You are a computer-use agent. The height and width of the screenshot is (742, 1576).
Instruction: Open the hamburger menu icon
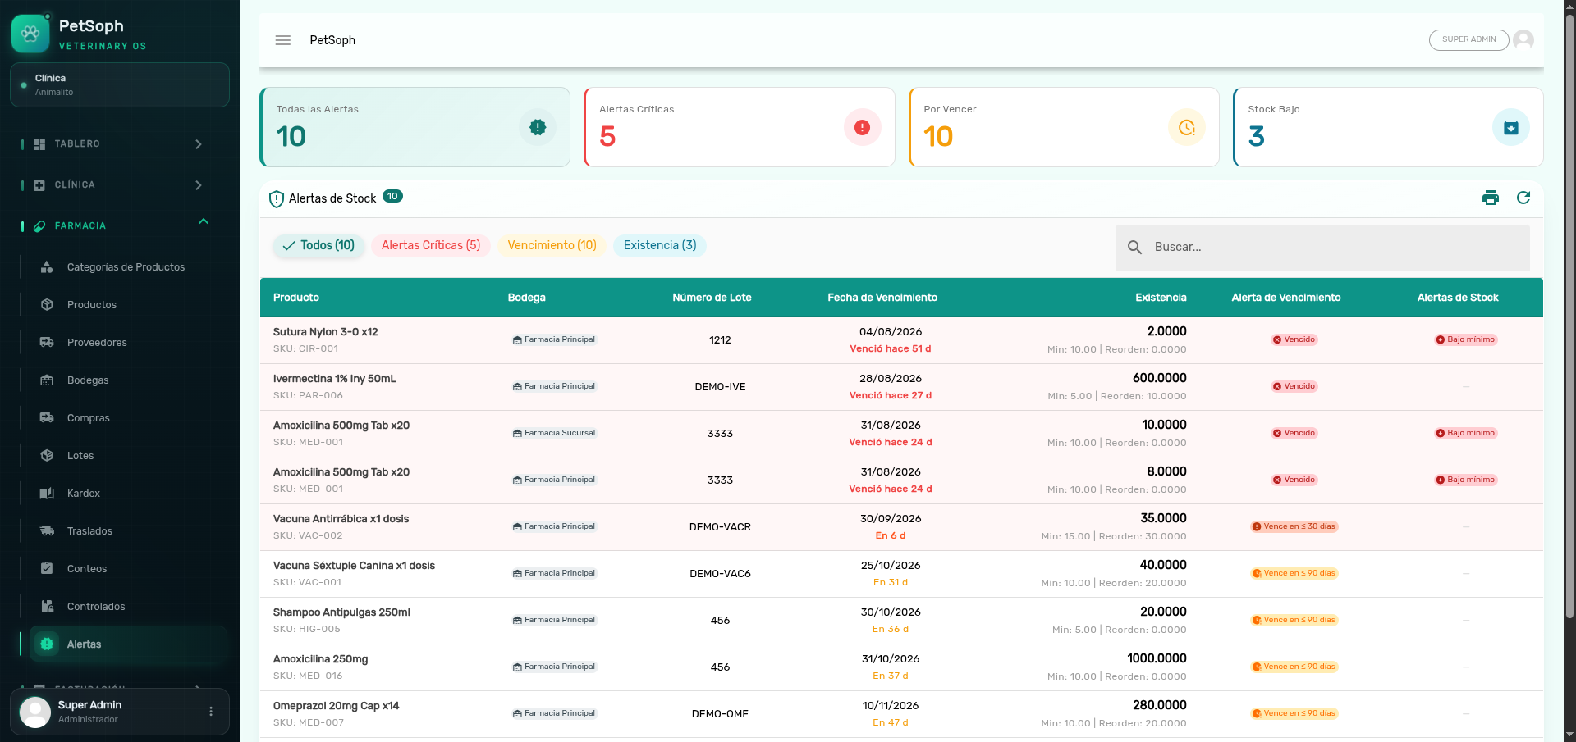(283, 40)
